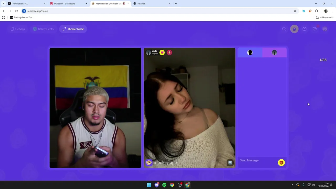
Task: Close the Monkey Free Live Video tab
Action: (x=128, y=4)
